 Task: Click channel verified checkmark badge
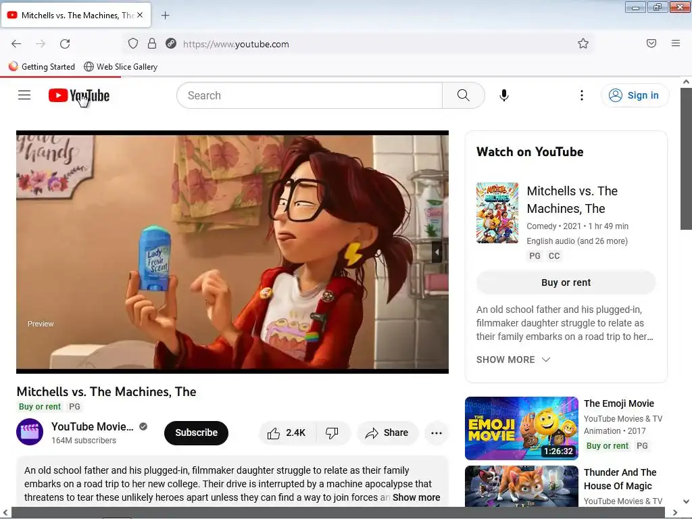pyautogui.click(x=143, y=426)
